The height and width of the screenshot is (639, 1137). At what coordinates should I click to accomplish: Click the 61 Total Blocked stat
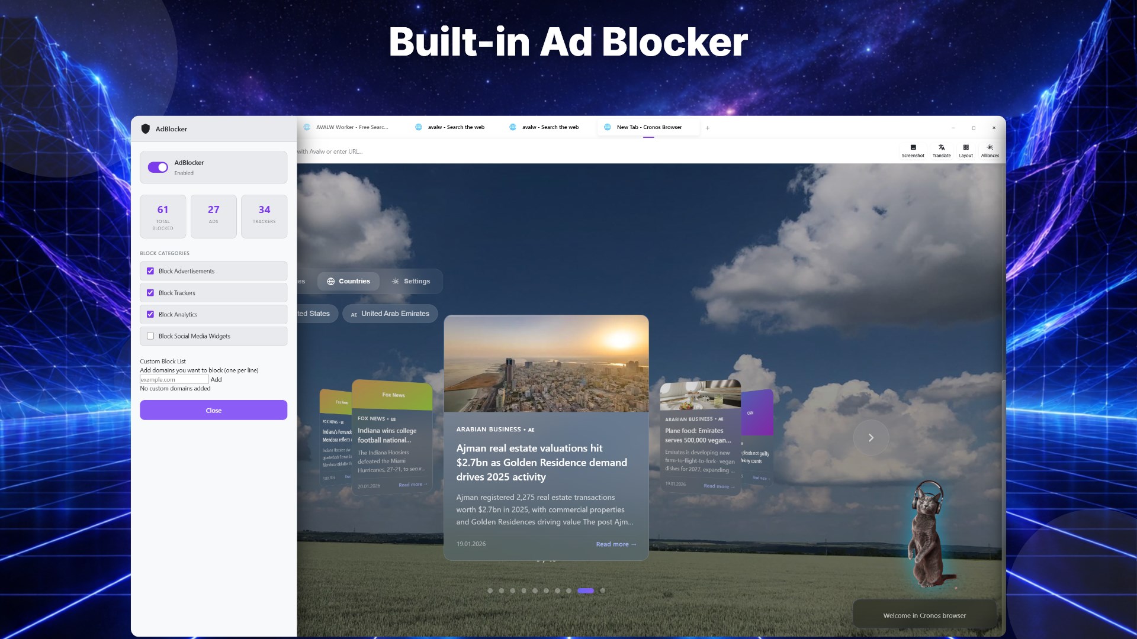(x=163, y=217)
